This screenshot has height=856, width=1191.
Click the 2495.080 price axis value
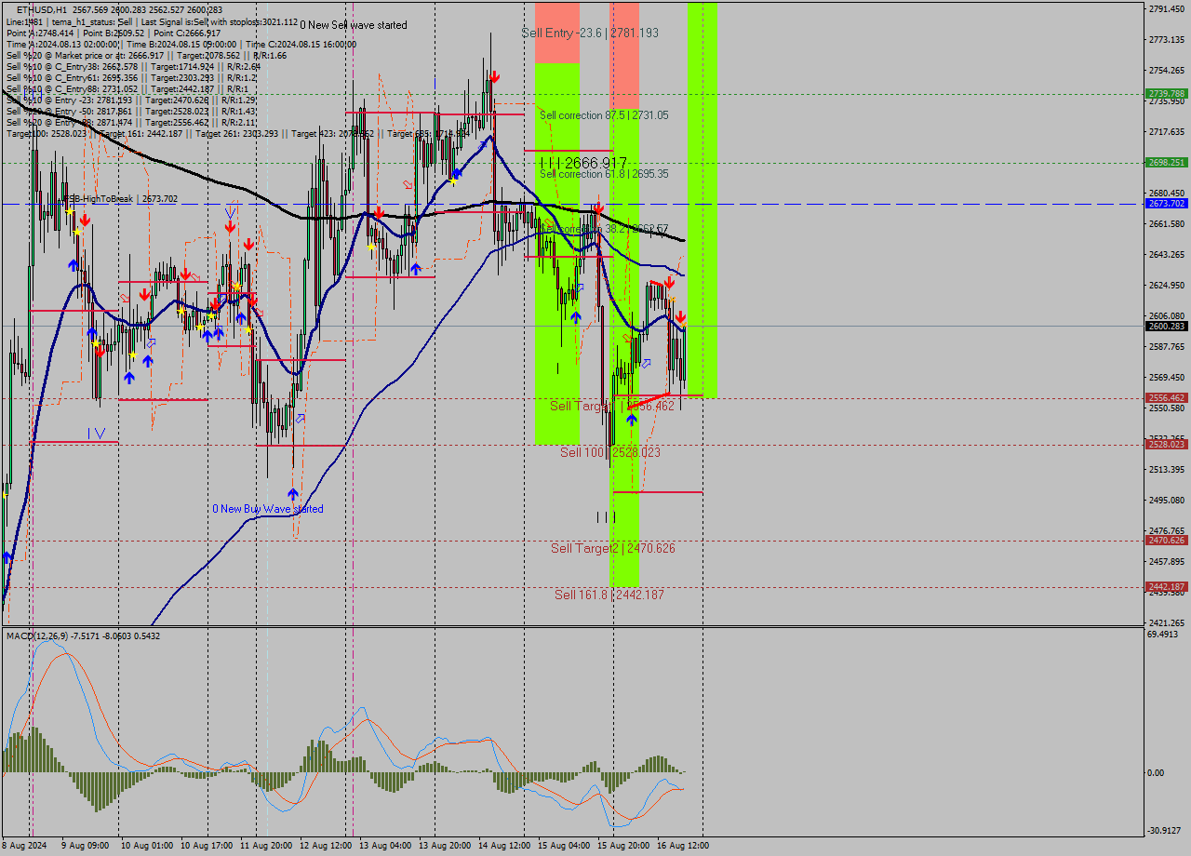1167,501
